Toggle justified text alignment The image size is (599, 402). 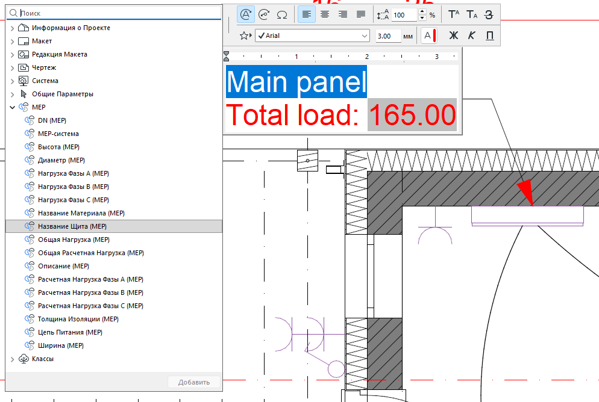click(x=360, y=14)
